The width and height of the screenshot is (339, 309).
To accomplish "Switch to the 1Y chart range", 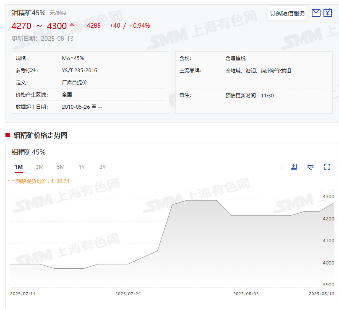I will (x=81, y=167).
